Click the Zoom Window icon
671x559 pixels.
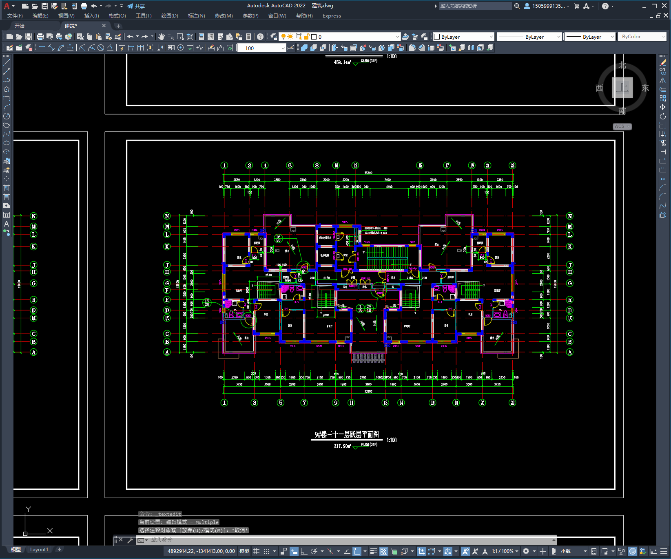click(180, 37)
